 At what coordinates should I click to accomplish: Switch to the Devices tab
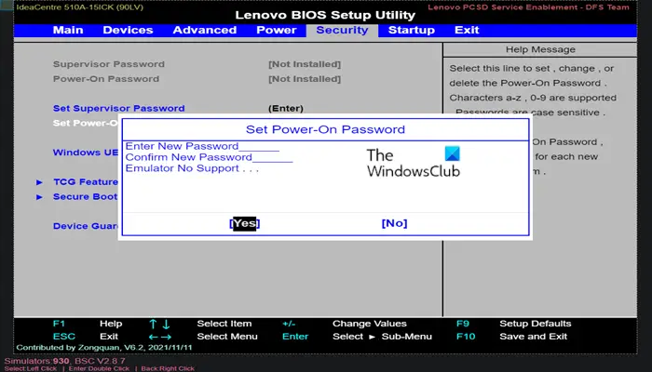(128, 30)
